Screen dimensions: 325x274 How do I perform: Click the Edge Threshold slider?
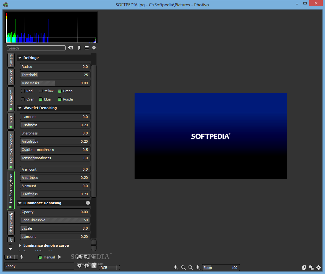(55, 220)
